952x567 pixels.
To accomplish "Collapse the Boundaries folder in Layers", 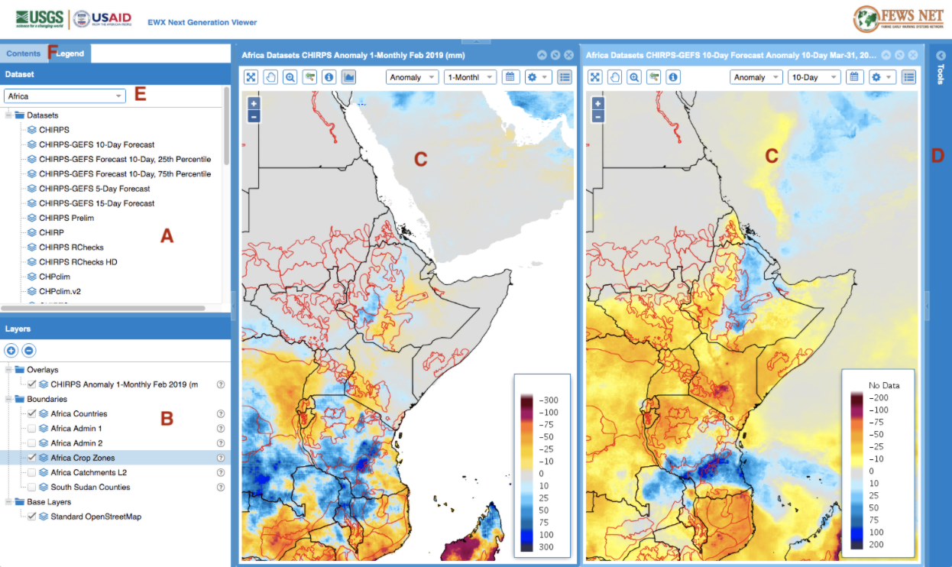I will 8,399.
